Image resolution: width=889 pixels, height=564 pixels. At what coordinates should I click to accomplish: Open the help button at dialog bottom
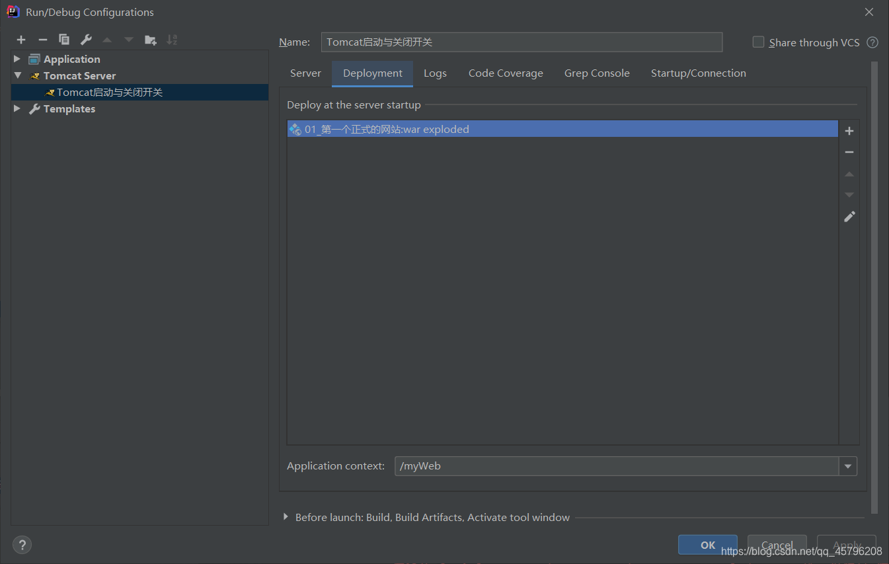(22, 545)
